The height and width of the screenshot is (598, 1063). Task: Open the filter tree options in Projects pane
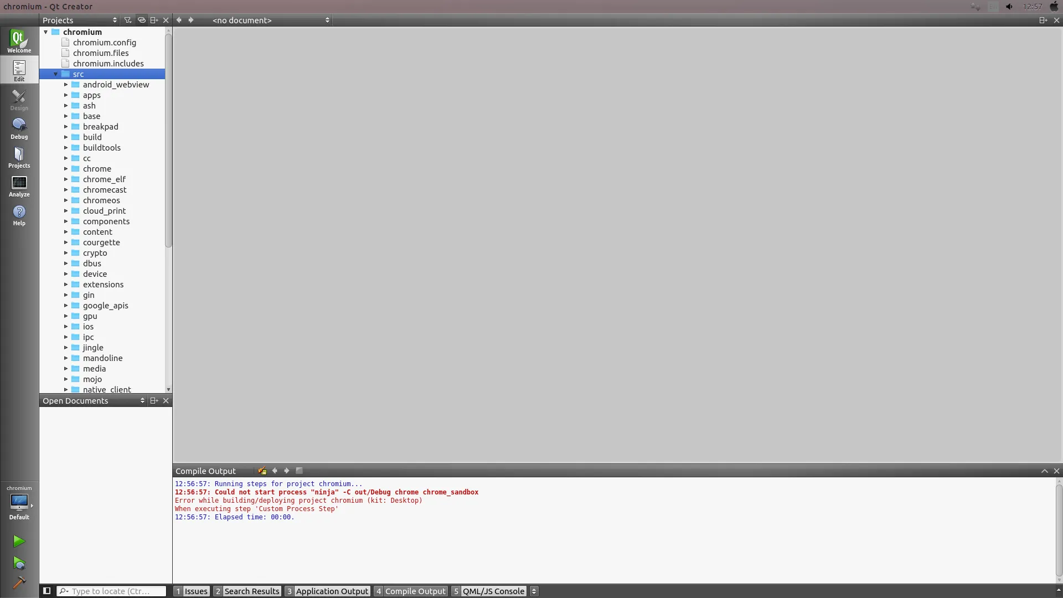[128, 20]
